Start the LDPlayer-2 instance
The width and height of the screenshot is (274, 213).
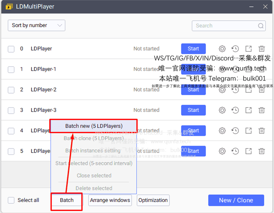tap(193, 90)
